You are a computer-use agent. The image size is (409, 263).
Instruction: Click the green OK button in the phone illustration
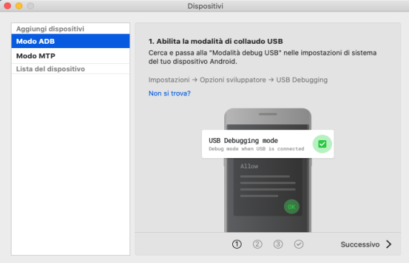[291, 207]
